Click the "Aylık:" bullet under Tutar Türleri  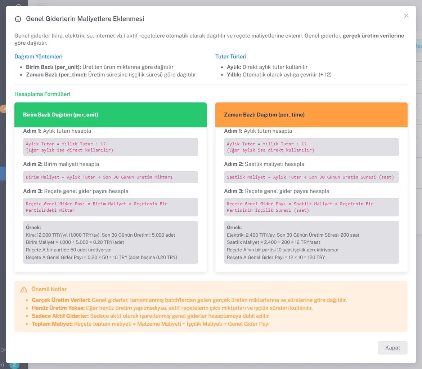(x=267, y=67)
